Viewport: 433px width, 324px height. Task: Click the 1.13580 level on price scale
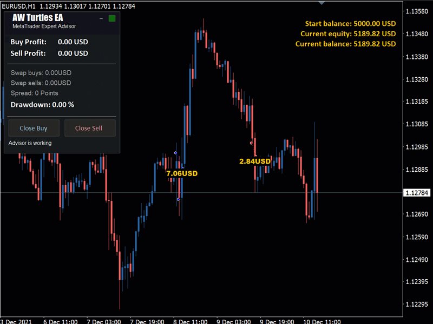(417, 11)
